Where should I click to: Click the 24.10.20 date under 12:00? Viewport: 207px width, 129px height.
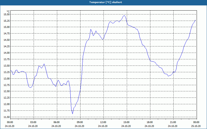click(x=103, y=126)
